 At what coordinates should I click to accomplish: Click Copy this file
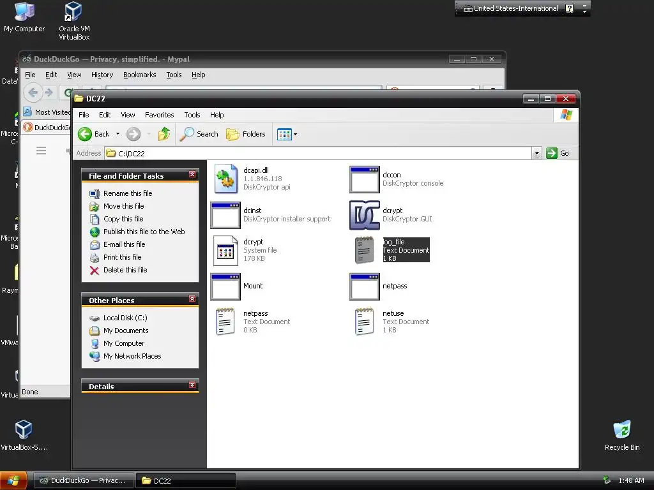(x=123, y=219)
